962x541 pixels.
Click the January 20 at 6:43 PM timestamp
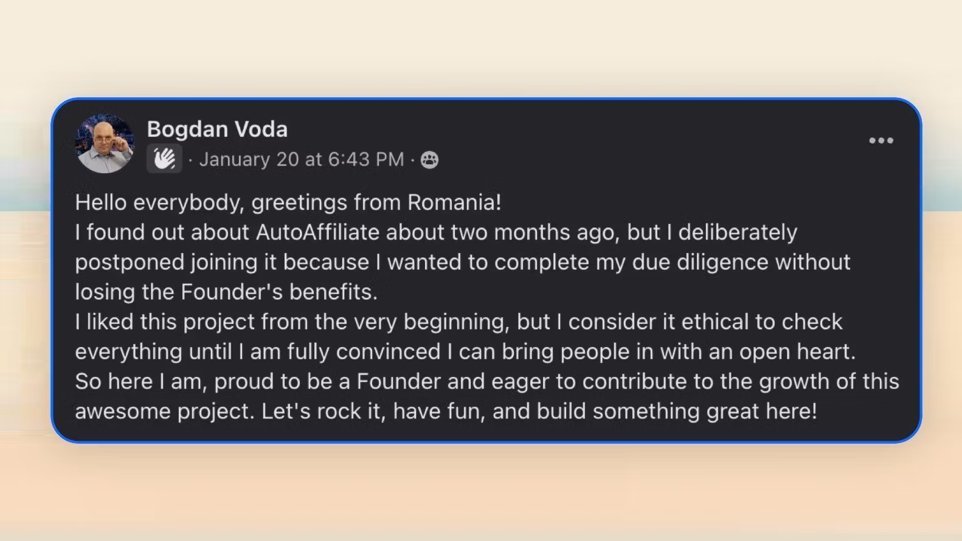(x=302, y=159)
